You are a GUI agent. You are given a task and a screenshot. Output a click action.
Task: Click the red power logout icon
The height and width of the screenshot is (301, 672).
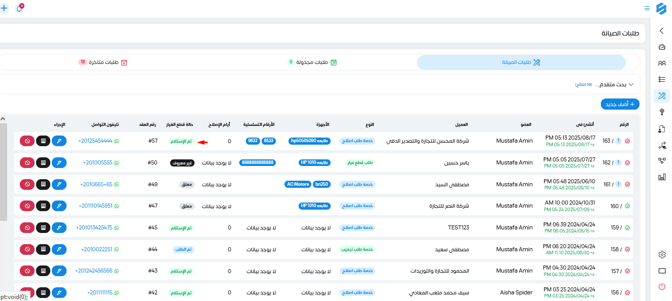(661, 286)
